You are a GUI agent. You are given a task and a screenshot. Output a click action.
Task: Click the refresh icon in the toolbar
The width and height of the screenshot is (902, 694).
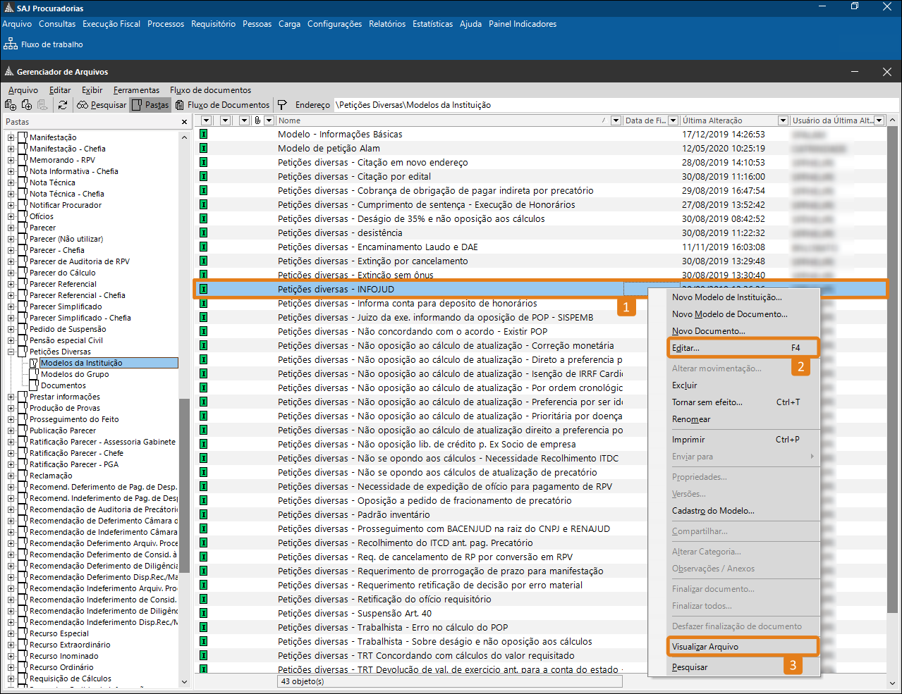click(x=63, y=105)
